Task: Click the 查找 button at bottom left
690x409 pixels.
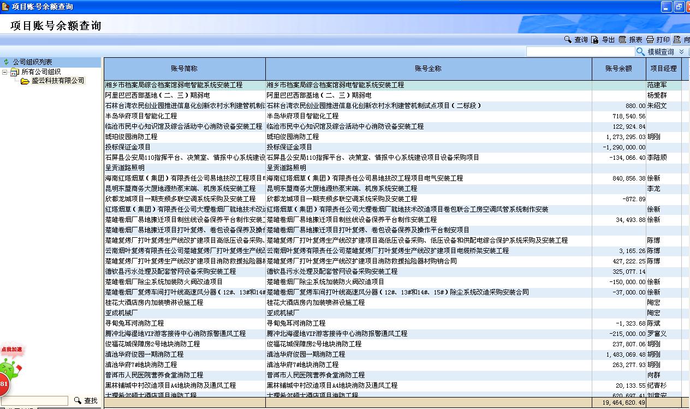Action: tap(86, 401)
